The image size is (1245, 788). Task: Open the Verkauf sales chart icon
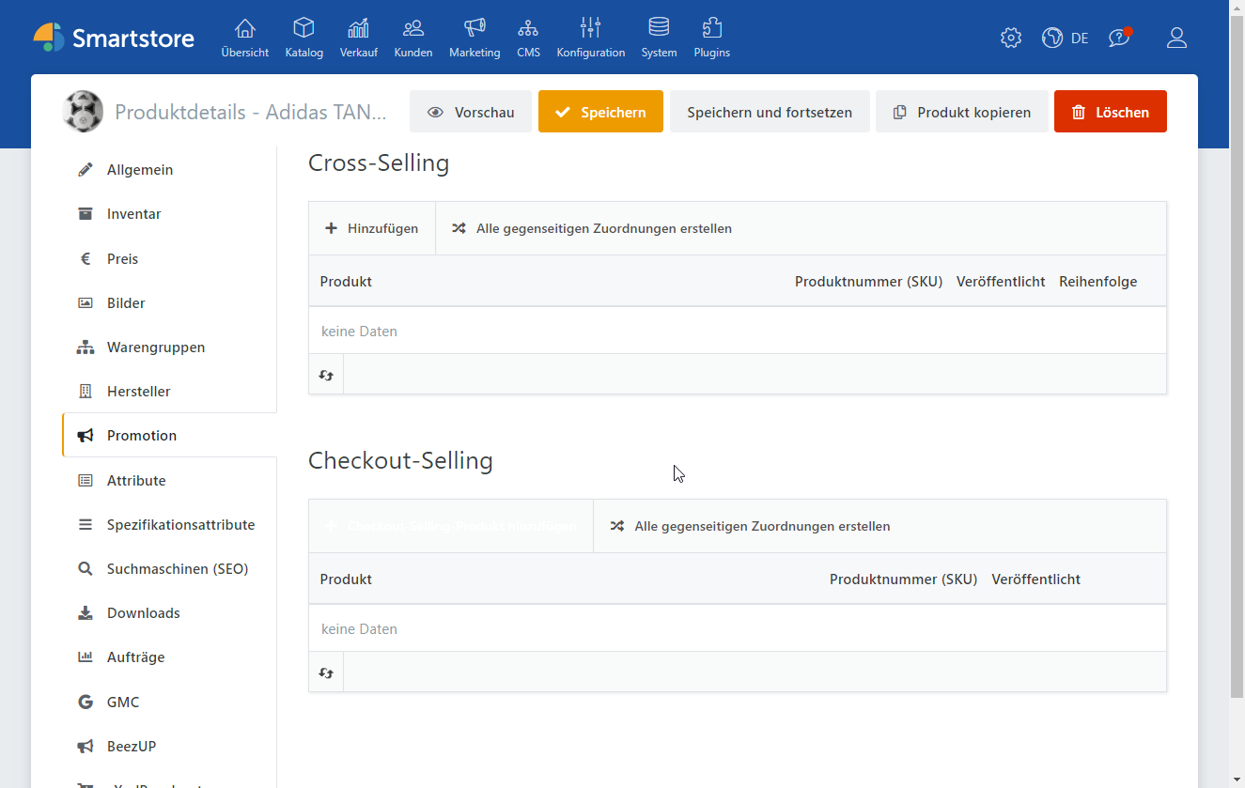tap(358, 28)
